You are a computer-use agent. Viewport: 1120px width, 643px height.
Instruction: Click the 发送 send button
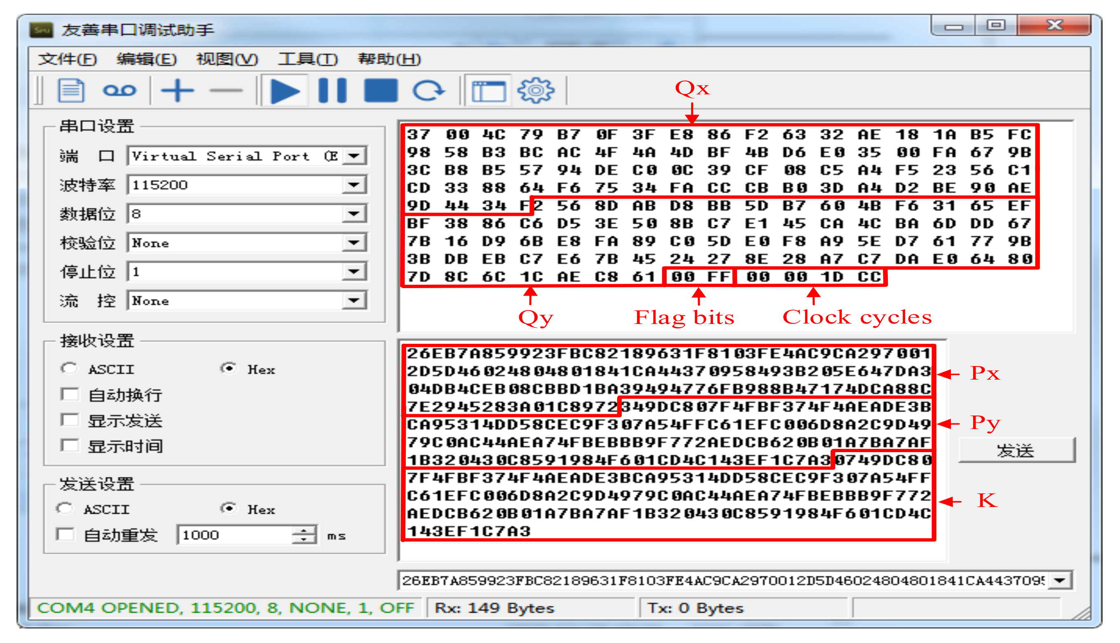coord(1016,451)
